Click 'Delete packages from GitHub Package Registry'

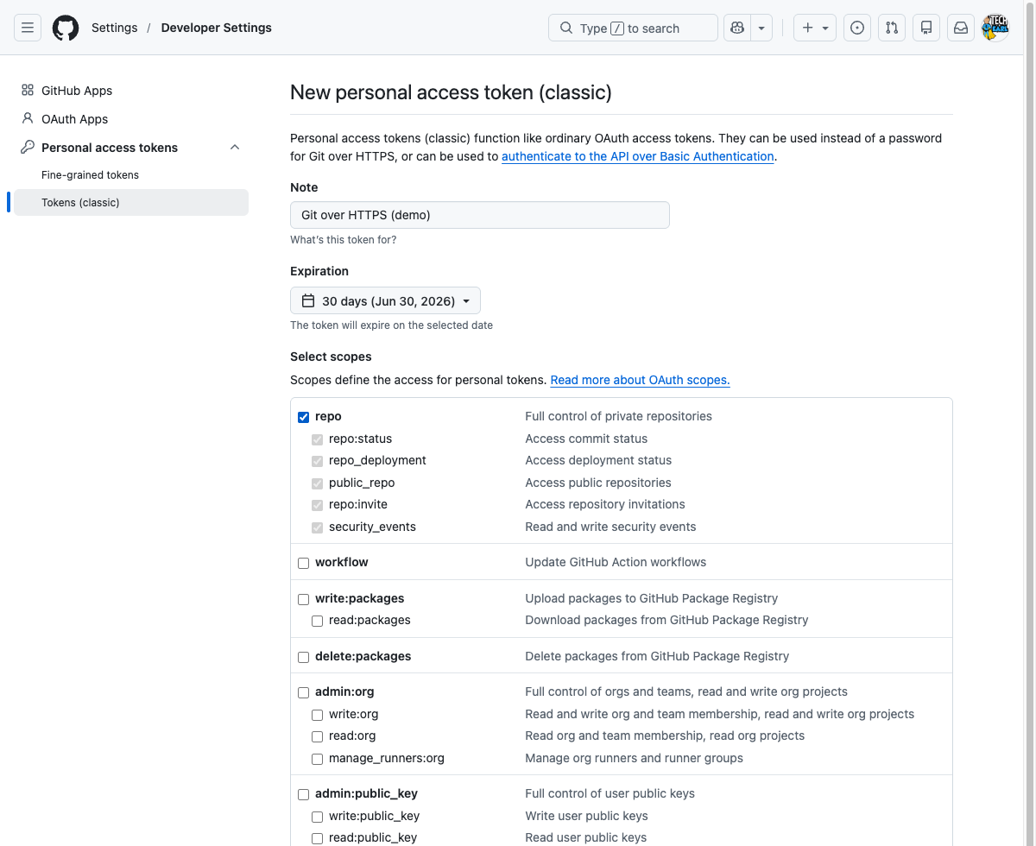[657, 656]
